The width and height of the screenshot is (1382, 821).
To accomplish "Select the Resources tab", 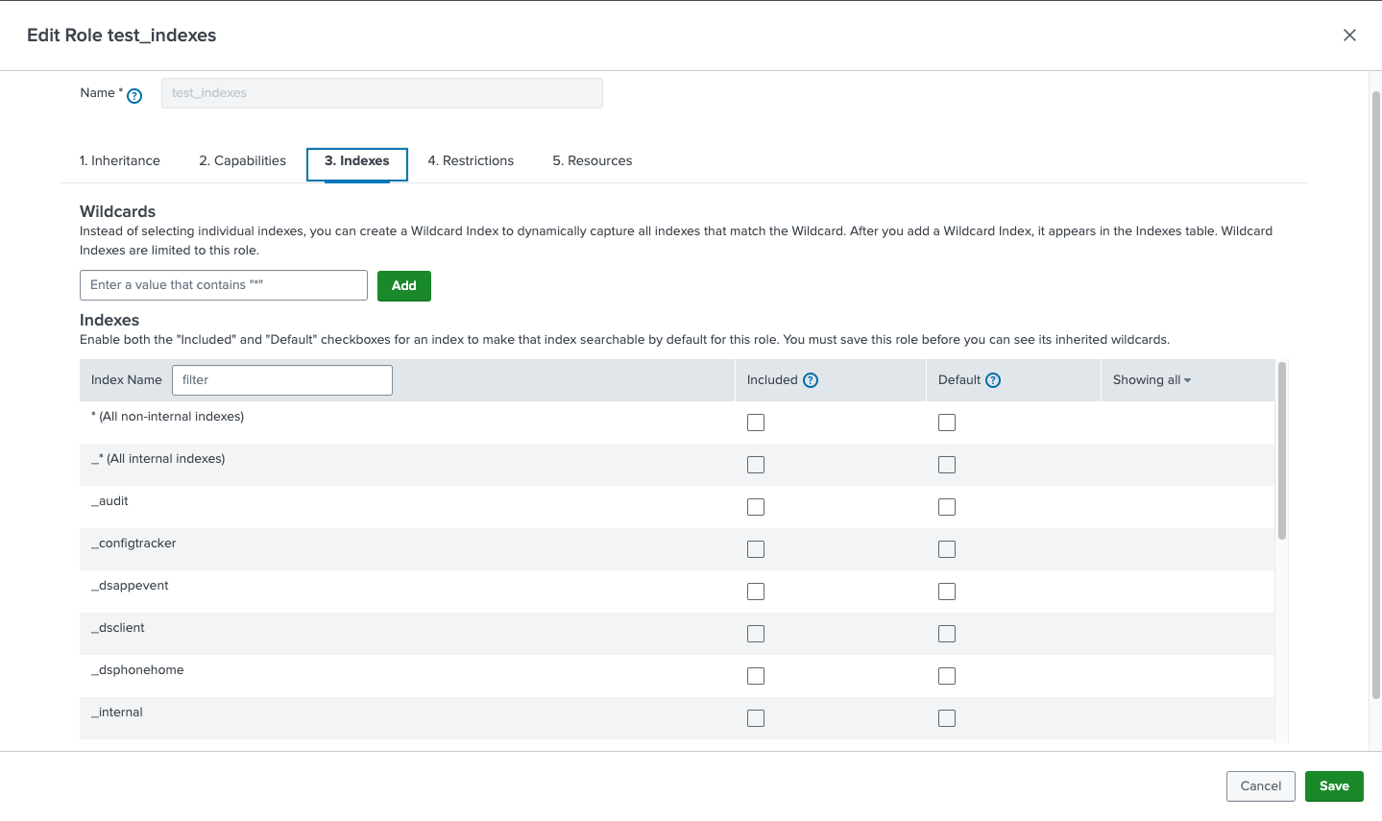I will click(593, 161).
